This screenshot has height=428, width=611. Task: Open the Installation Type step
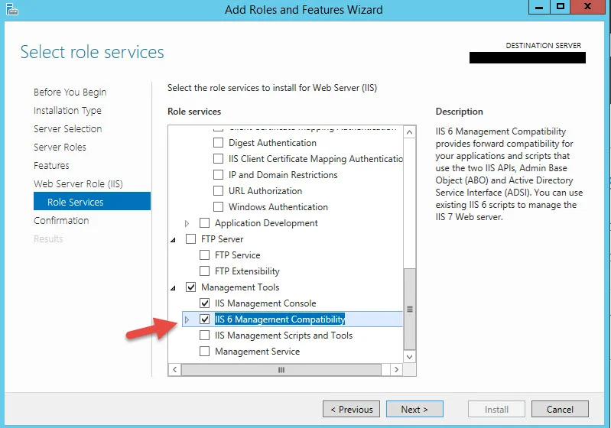click(x=67, y=111)
